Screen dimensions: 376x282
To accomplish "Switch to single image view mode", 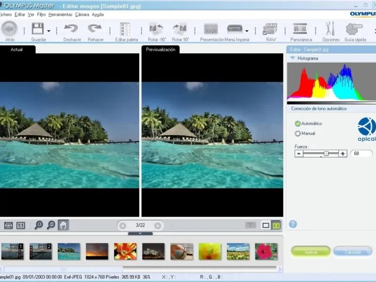I will (x=266, y=226).
